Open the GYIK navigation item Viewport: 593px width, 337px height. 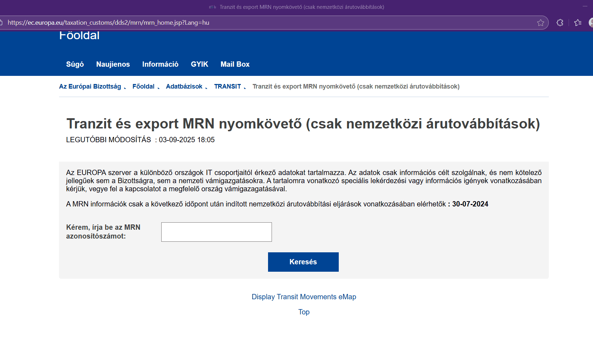point(199,64)
